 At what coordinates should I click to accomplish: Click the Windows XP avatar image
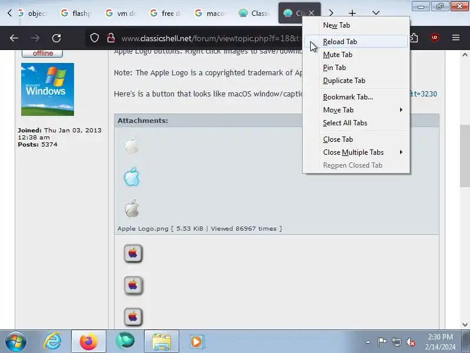[48, 89]
